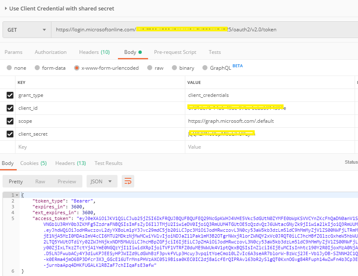Open response Headers (13) tab
This screenshot has height=276, width=358.
click(71, 163)
